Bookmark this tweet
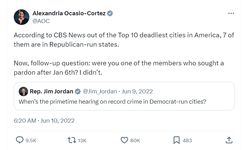The width and height of the screenshot is (250, 150). click(x=177, y=140)
